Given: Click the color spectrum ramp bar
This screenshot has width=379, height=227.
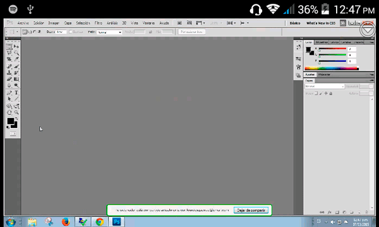Looking at the screenshot, I should (332, 69).
